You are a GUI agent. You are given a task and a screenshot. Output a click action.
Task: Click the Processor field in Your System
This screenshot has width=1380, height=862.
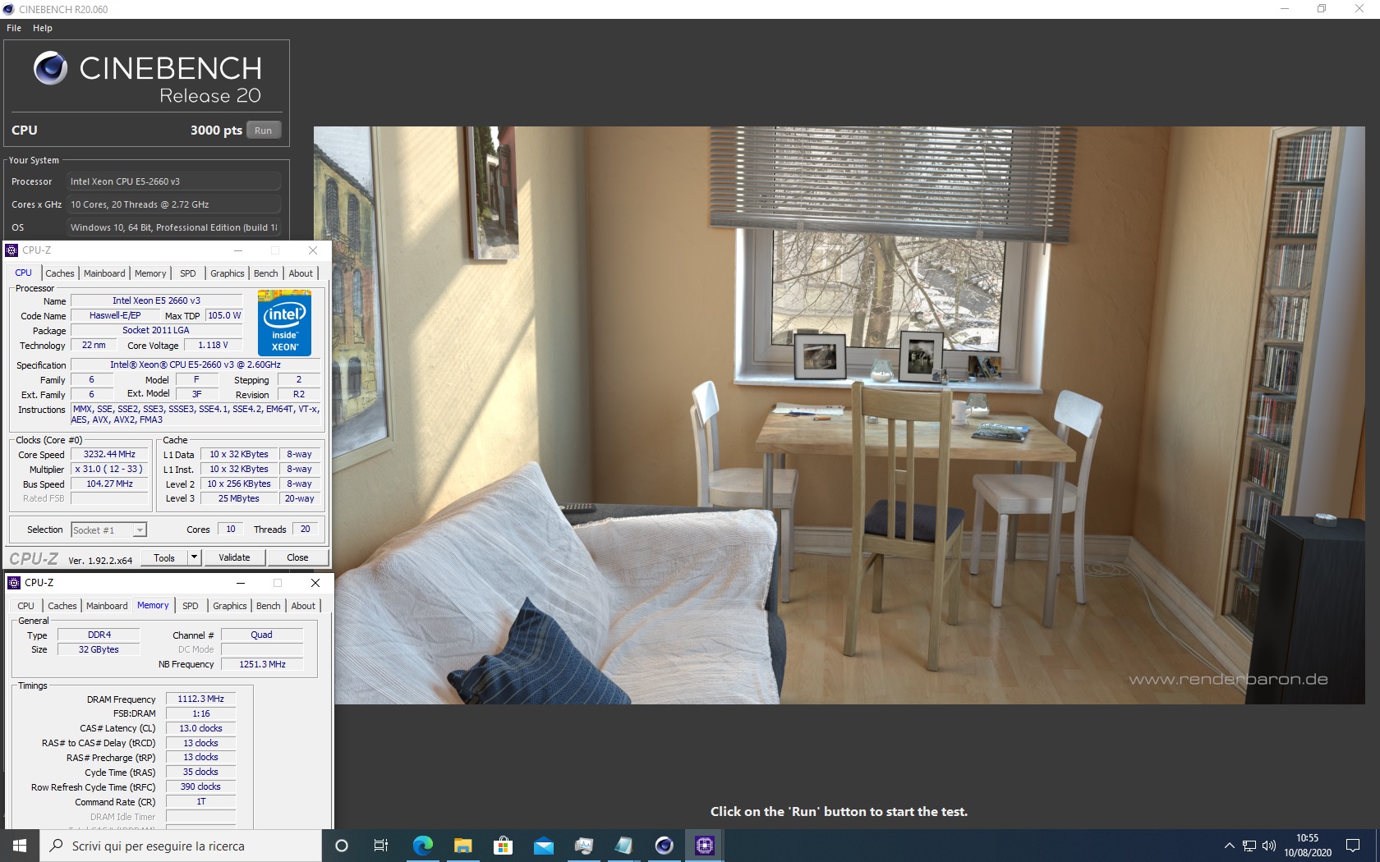pyautogui.click(x=173, y=181)
